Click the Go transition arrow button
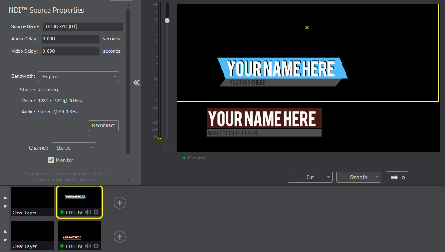Viewport: 445px width, 252px height. click(397, 177)
